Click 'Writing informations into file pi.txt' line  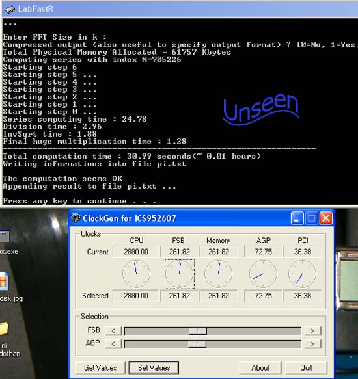click(94, 164)
